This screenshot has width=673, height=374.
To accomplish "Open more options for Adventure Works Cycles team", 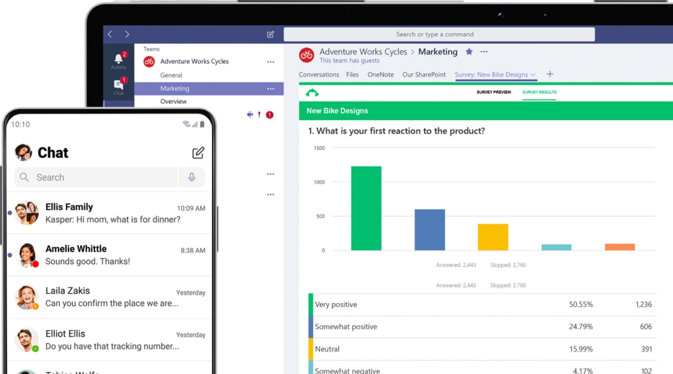I will pyautogui.click(x=270, y=62).
